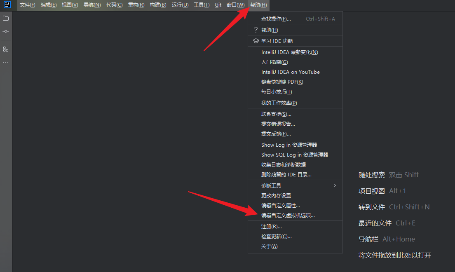Click the 项目视图 Alt+1 hint text

coord(382,191)
